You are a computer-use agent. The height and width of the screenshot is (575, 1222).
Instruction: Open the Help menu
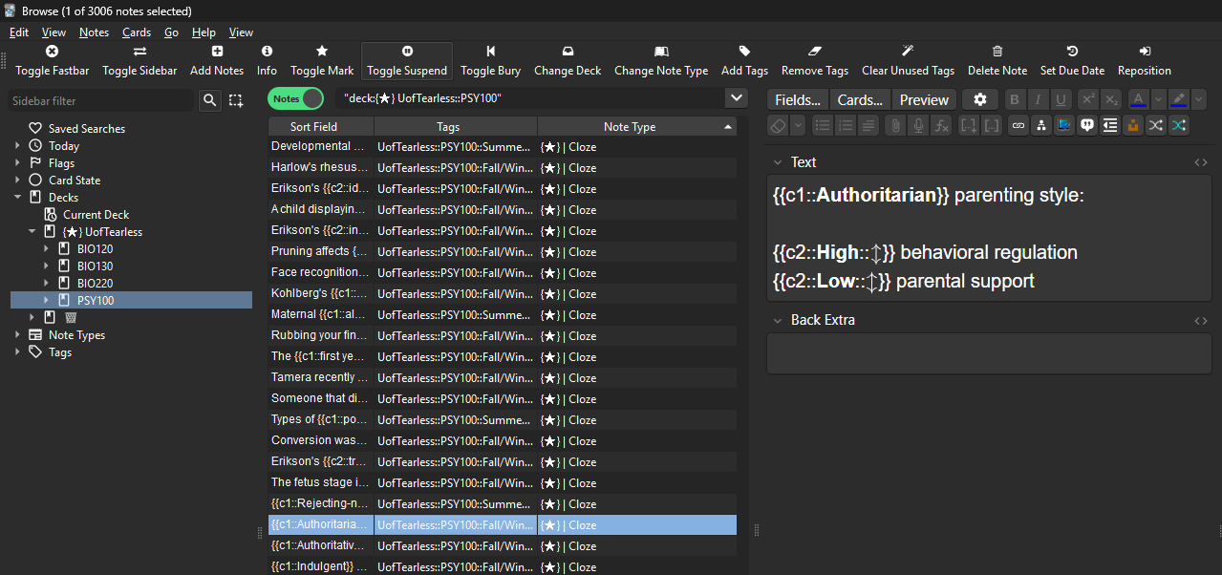pos(204,32)
